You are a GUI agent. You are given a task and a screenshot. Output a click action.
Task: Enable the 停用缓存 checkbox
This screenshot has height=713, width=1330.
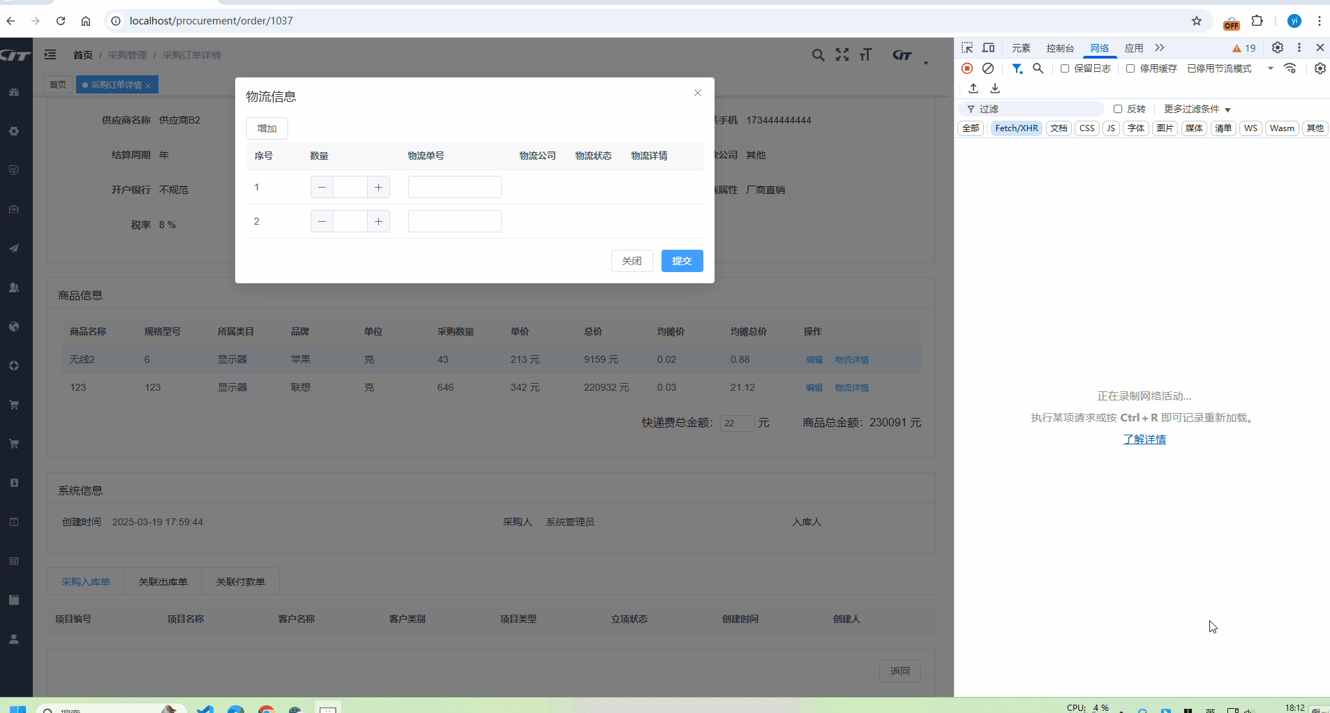tap(1130, 68)
